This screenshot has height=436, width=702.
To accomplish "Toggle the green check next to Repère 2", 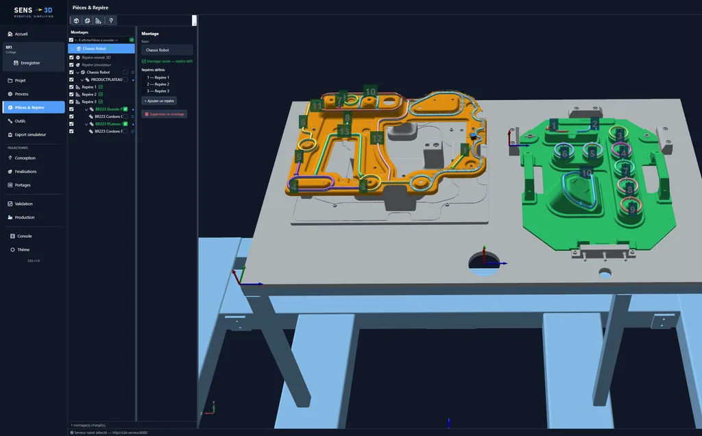I will pyautogui.click(x=101, y=95).
